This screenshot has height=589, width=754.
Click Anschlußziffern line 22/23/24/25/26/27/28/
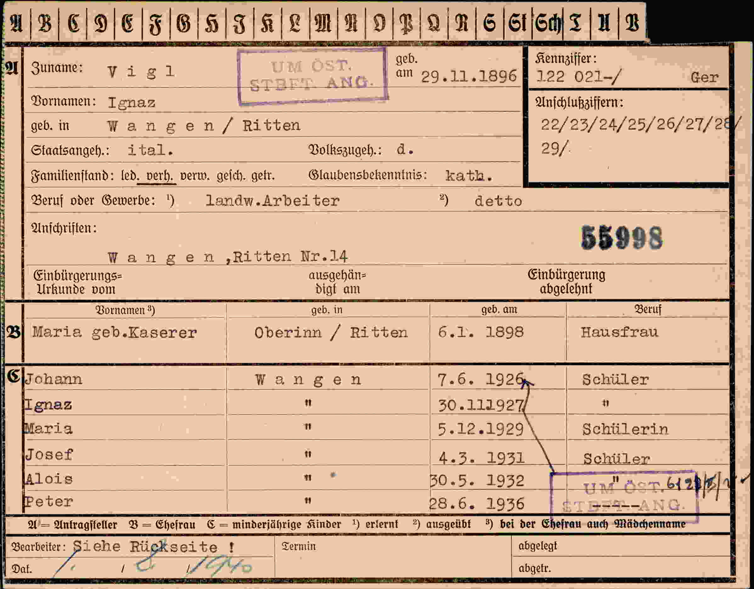[x=640, y=124]
